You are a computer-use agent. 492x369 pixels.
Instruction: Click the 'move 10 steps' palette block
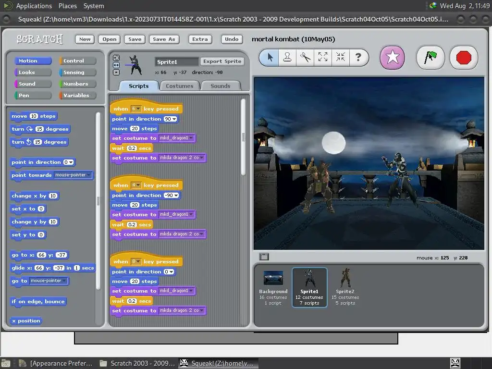click(34, 116)
